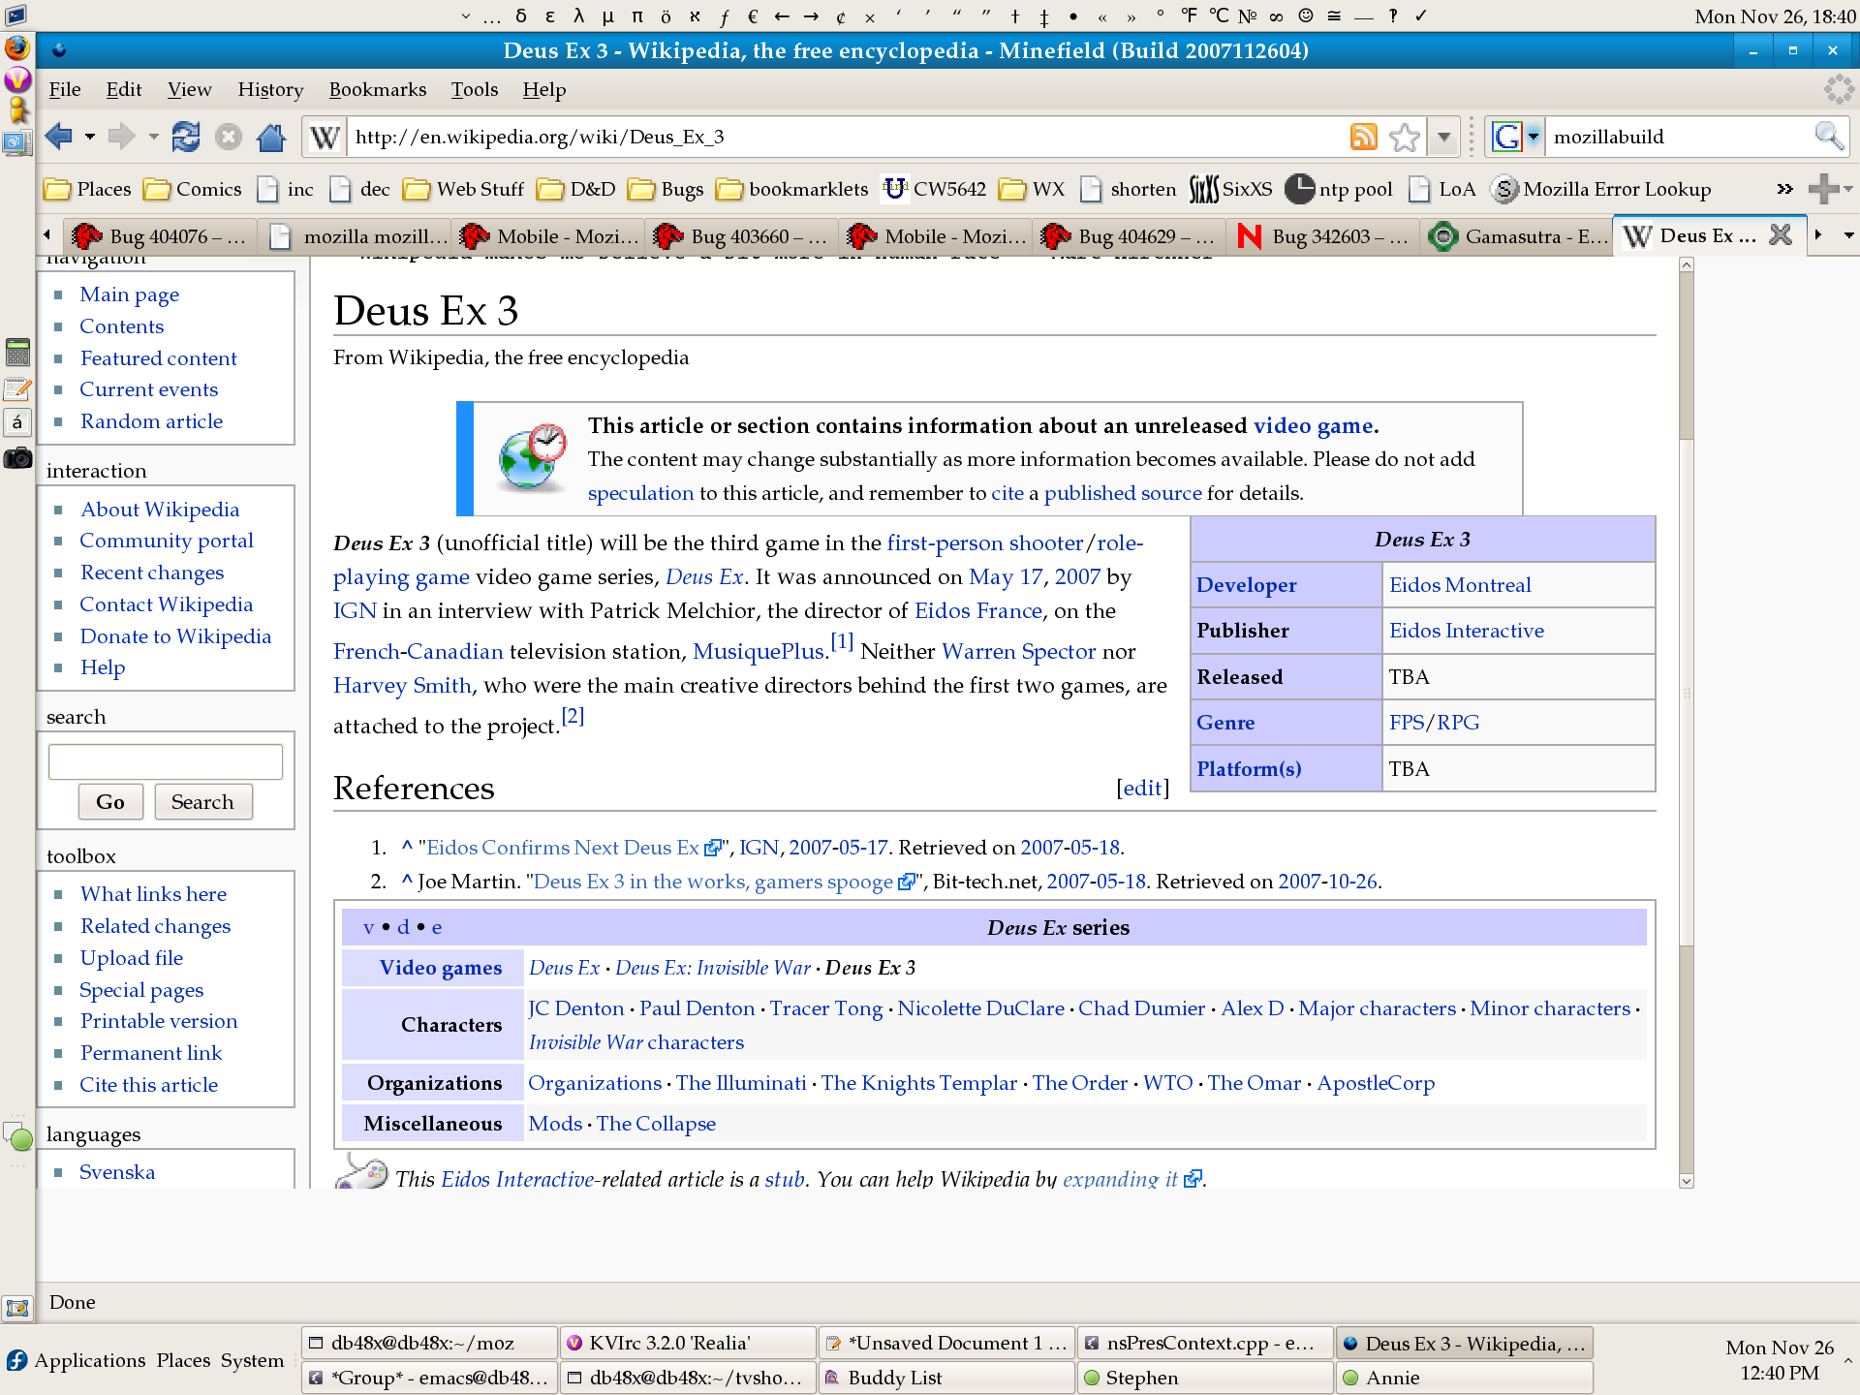This screenshot has height=1395, width=1860.
Task: Open the text editor notepad icon in left panel
Action: [x=17, y=387]
